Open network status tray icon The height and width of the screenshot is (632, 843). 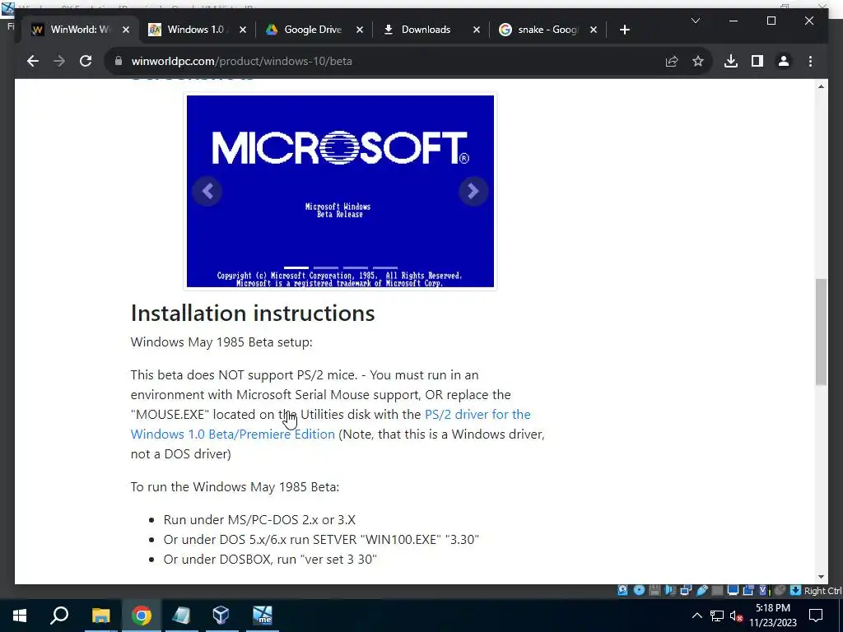[x=717, y=616]
